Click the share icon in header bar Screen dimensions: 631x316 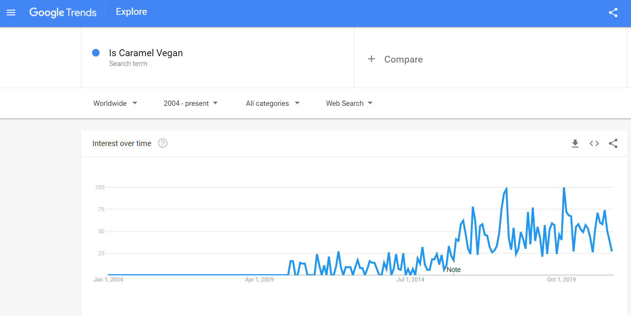pos(613,13)
